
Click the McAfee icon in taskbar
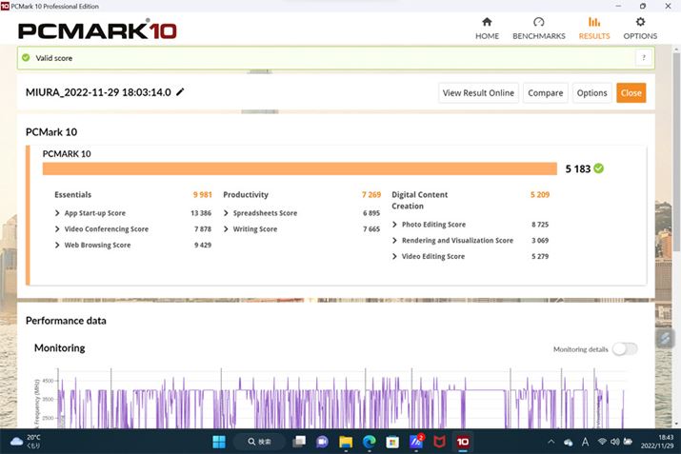[x=439, y=442]
